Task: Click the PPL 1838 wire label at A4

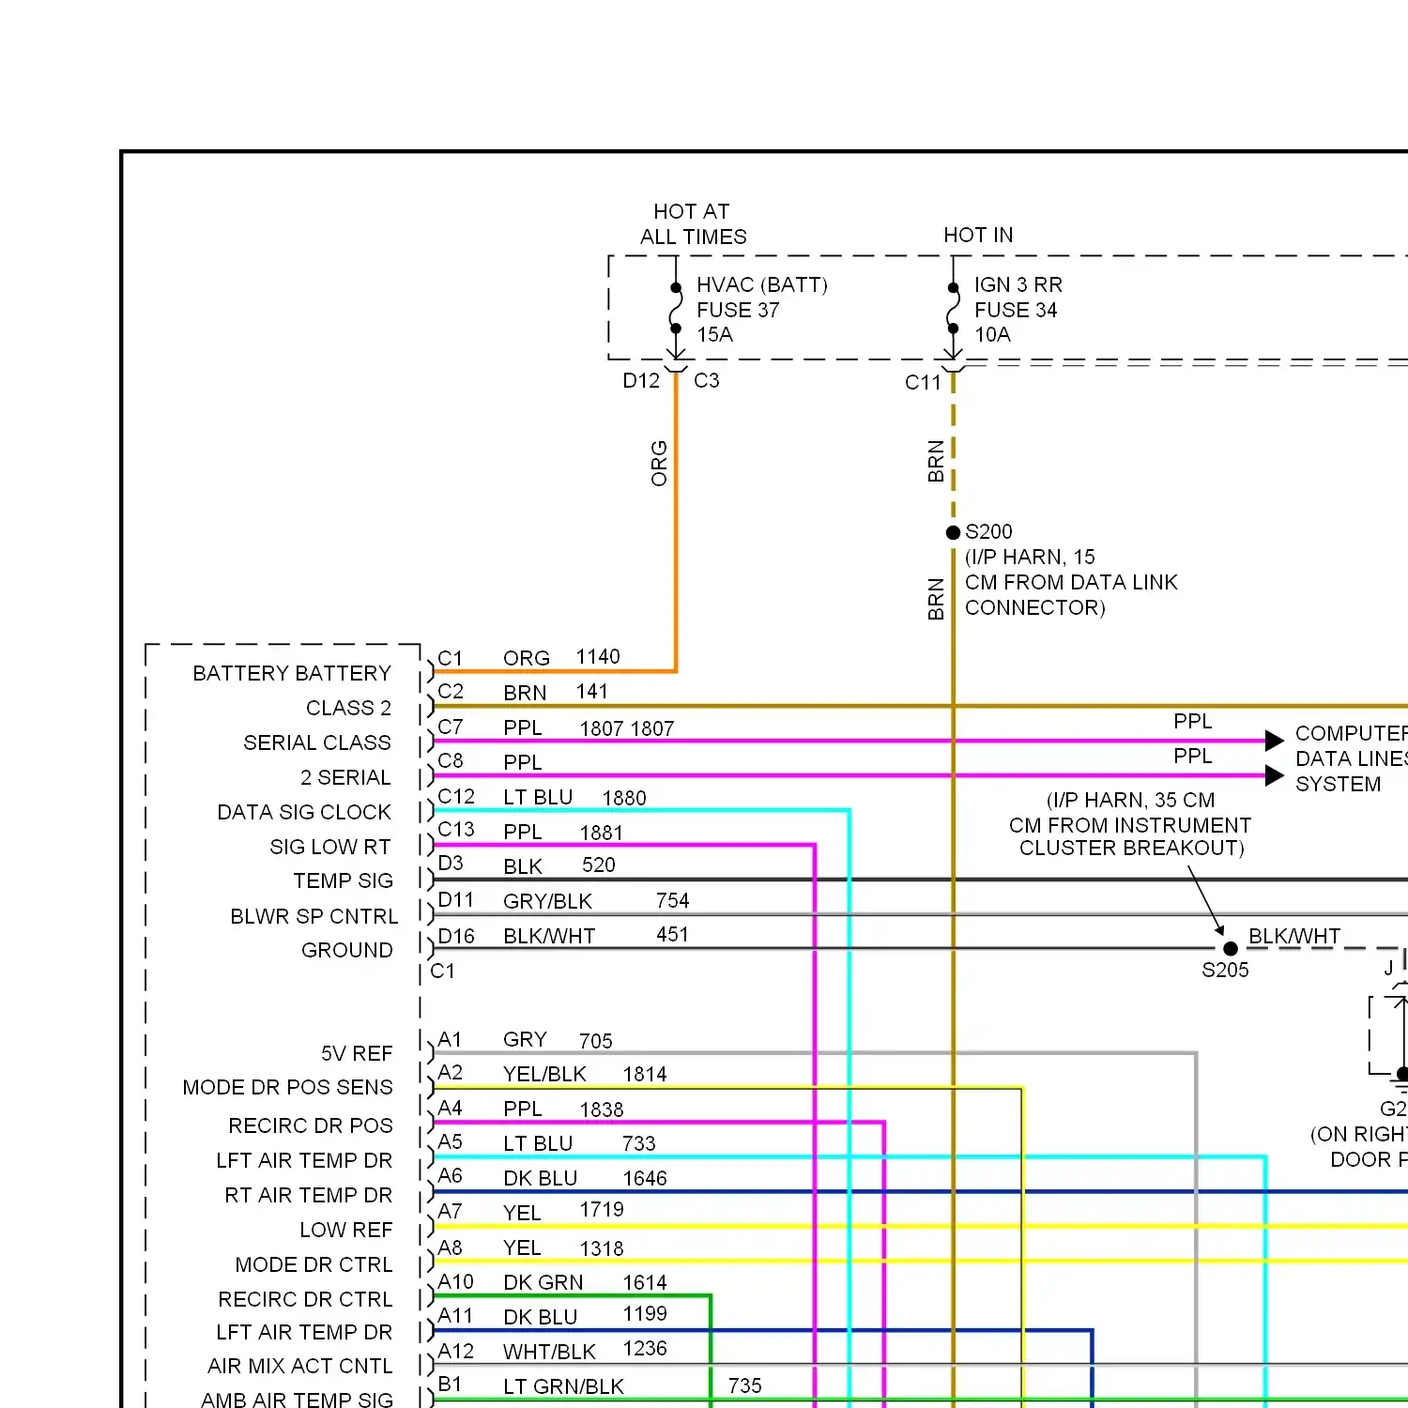Action: (563, 1110)
